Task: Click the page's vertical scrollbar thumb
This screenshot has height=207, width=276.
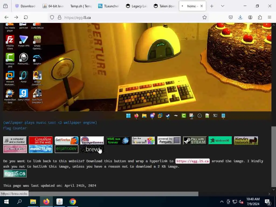Action: pyautogui.click(x=274, y=157)
